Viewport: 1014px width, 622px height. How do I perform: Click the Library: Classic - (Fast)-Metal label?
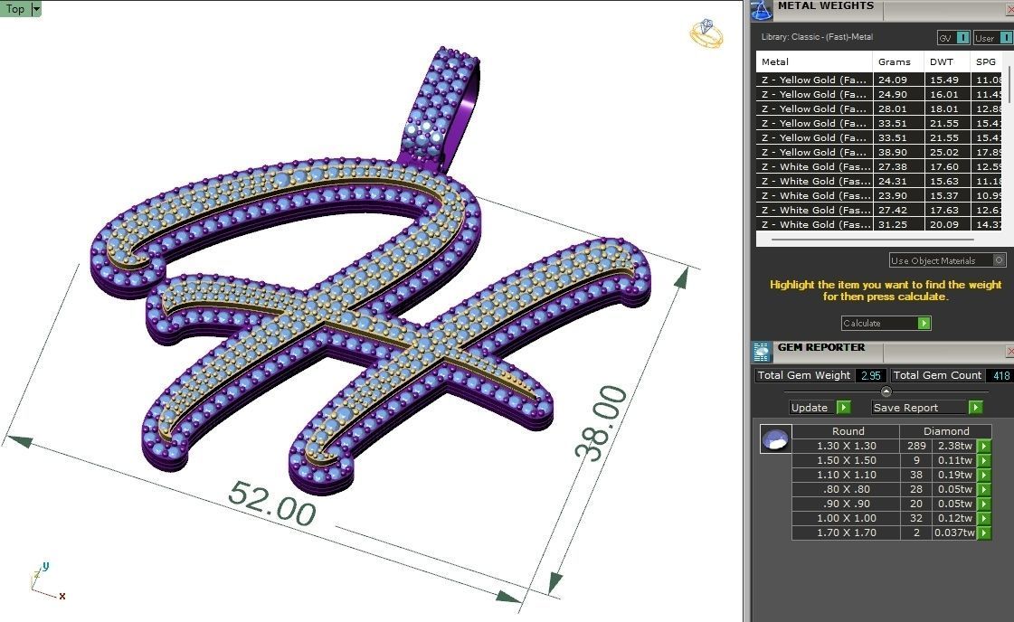[x=817, y=37]
